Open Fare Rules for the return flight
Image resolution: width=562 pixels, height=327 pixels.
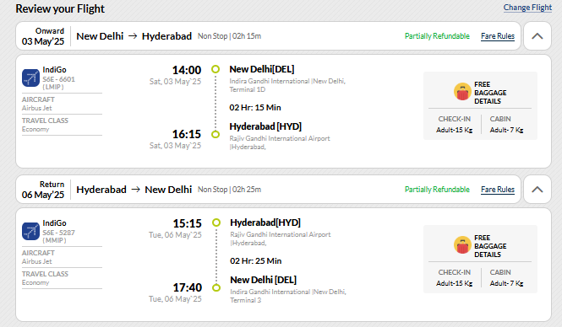click(x=498, y=190)
